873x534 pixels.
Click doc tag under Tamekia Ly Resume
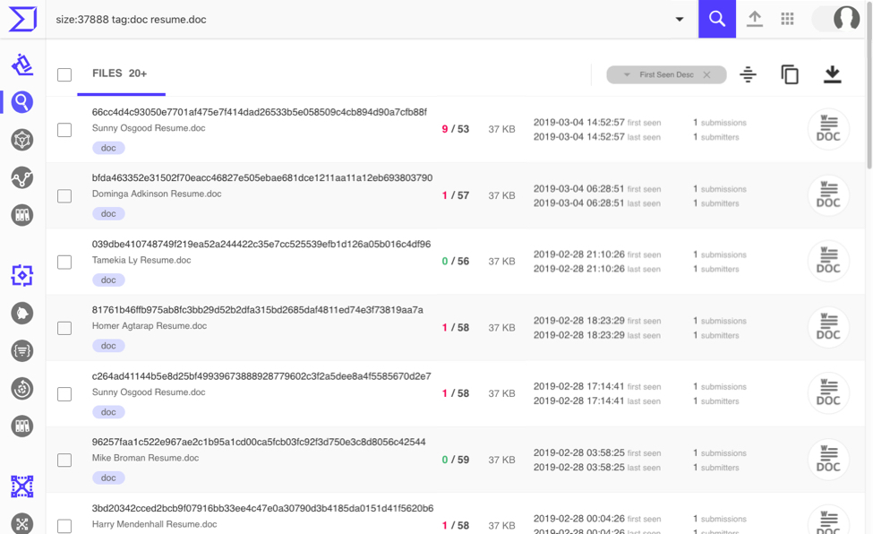(x=108, y=280)
